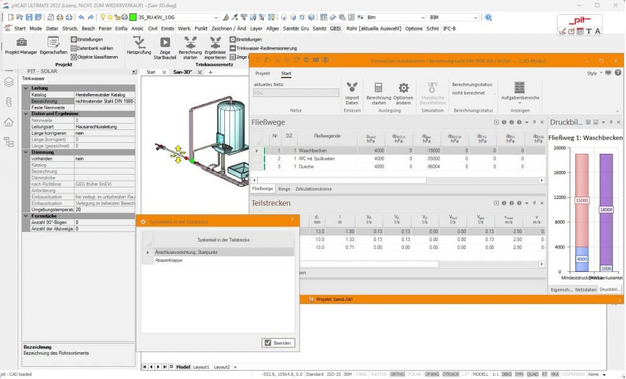Screen dimensions: 626x379
Task: Click the new file icon in toolbar
Action: coord(11,17)
